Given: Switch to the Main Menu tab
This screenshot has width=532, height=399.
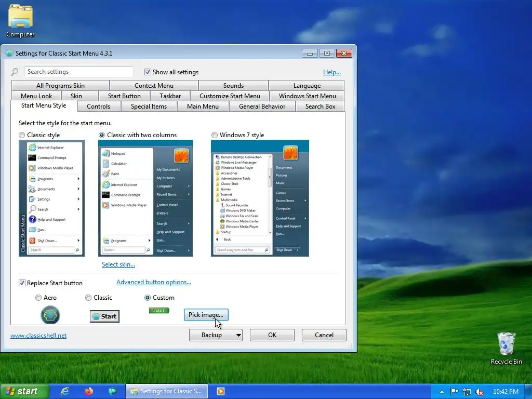Looking at the screenshot, I should pos(203,106).
